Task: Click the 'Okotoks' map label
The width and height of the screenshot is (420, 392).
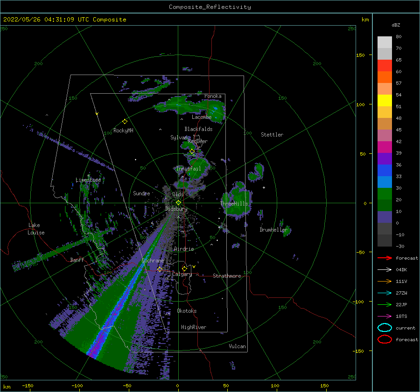Action: [187, 311]
